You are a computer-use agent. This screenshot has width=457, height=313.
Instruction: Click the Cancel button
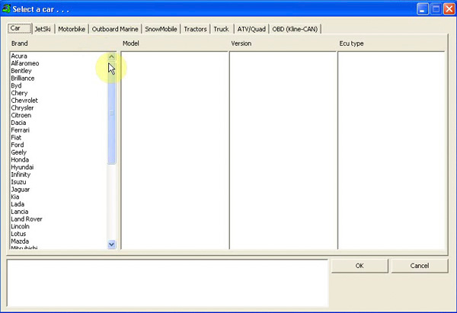[x=420, y=266]
